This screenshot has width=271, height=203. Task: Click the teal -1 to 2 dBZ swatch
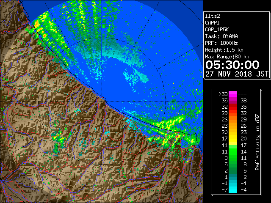point(233,177)
